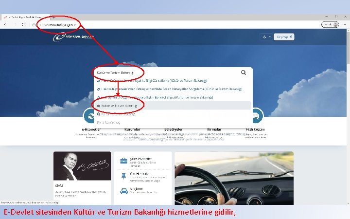This screenshot has width=350, height=219.
Task: Click the car icon beside Araçlarım
Action: (x=124, y=191)
